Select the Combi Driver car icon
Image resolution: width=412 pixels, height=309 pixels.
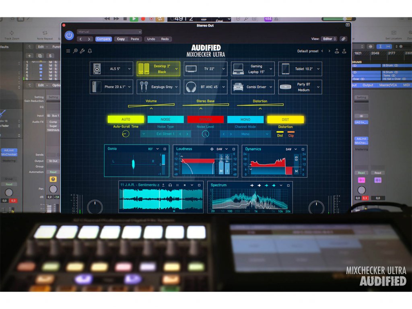(x=238, y=87)
